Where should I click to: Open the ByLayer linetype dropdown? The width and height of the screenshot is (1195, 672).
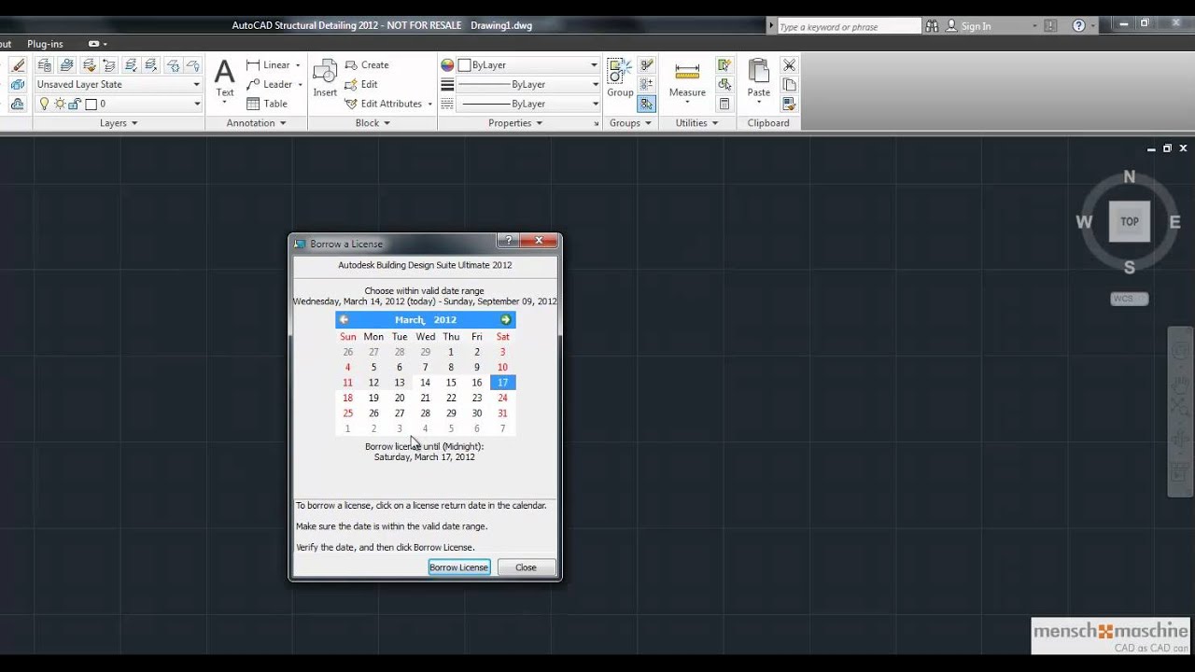pos(528,104)
